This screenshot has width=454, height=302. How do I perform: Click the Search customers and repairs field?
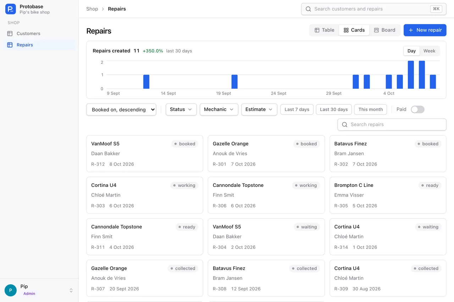pos(373,9)
